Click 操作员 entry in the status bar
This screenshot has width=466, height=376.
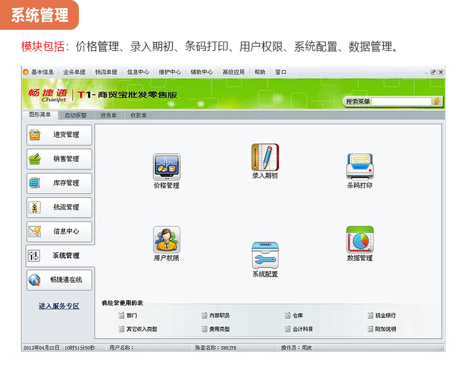pyautogui.click(x=296, y=347)
